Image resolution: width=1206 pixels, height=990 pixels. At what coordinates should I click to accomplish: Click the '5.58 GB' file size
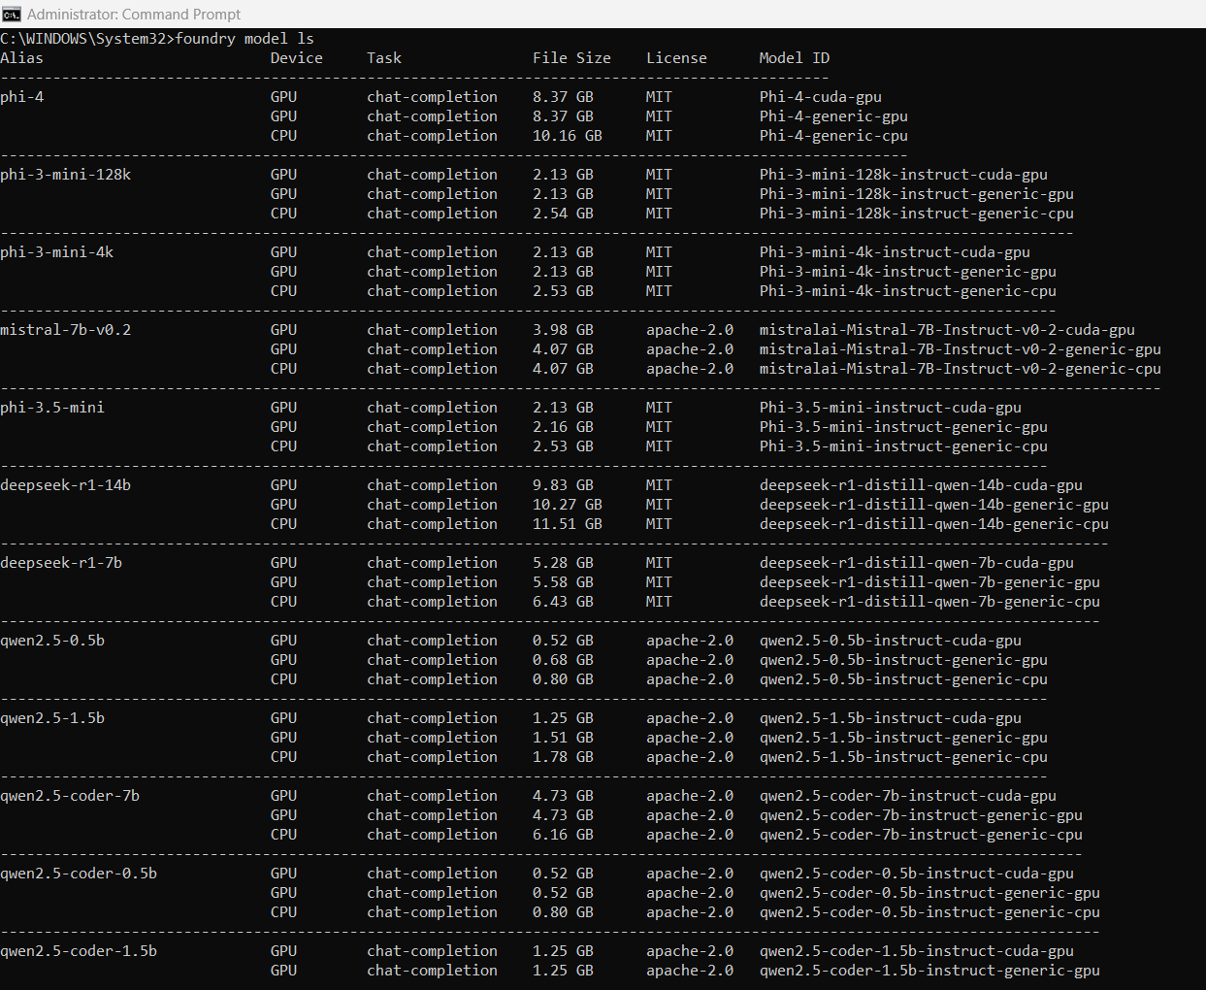tap(563, 582)
